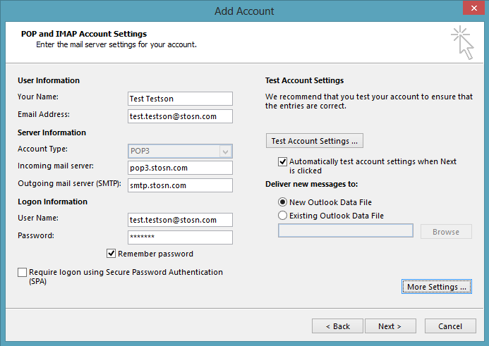Focus the Password input field
This screenshot has height=346, width=489.
point(180,237)
